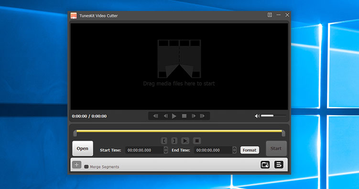Jump to previous keyframe in playback controls
This screenshot has height=189, width=359.
(156, 116)
